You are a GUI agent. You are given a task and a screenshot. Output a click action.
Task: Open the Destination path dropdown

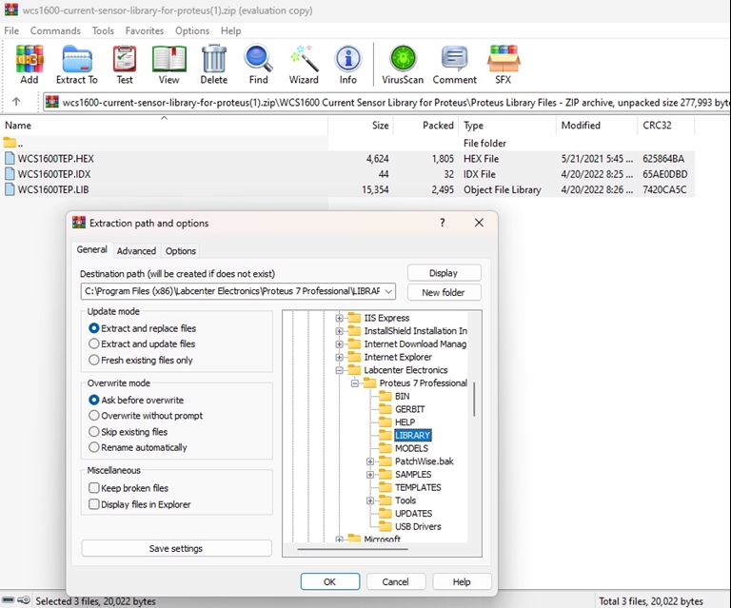point(389,291)
